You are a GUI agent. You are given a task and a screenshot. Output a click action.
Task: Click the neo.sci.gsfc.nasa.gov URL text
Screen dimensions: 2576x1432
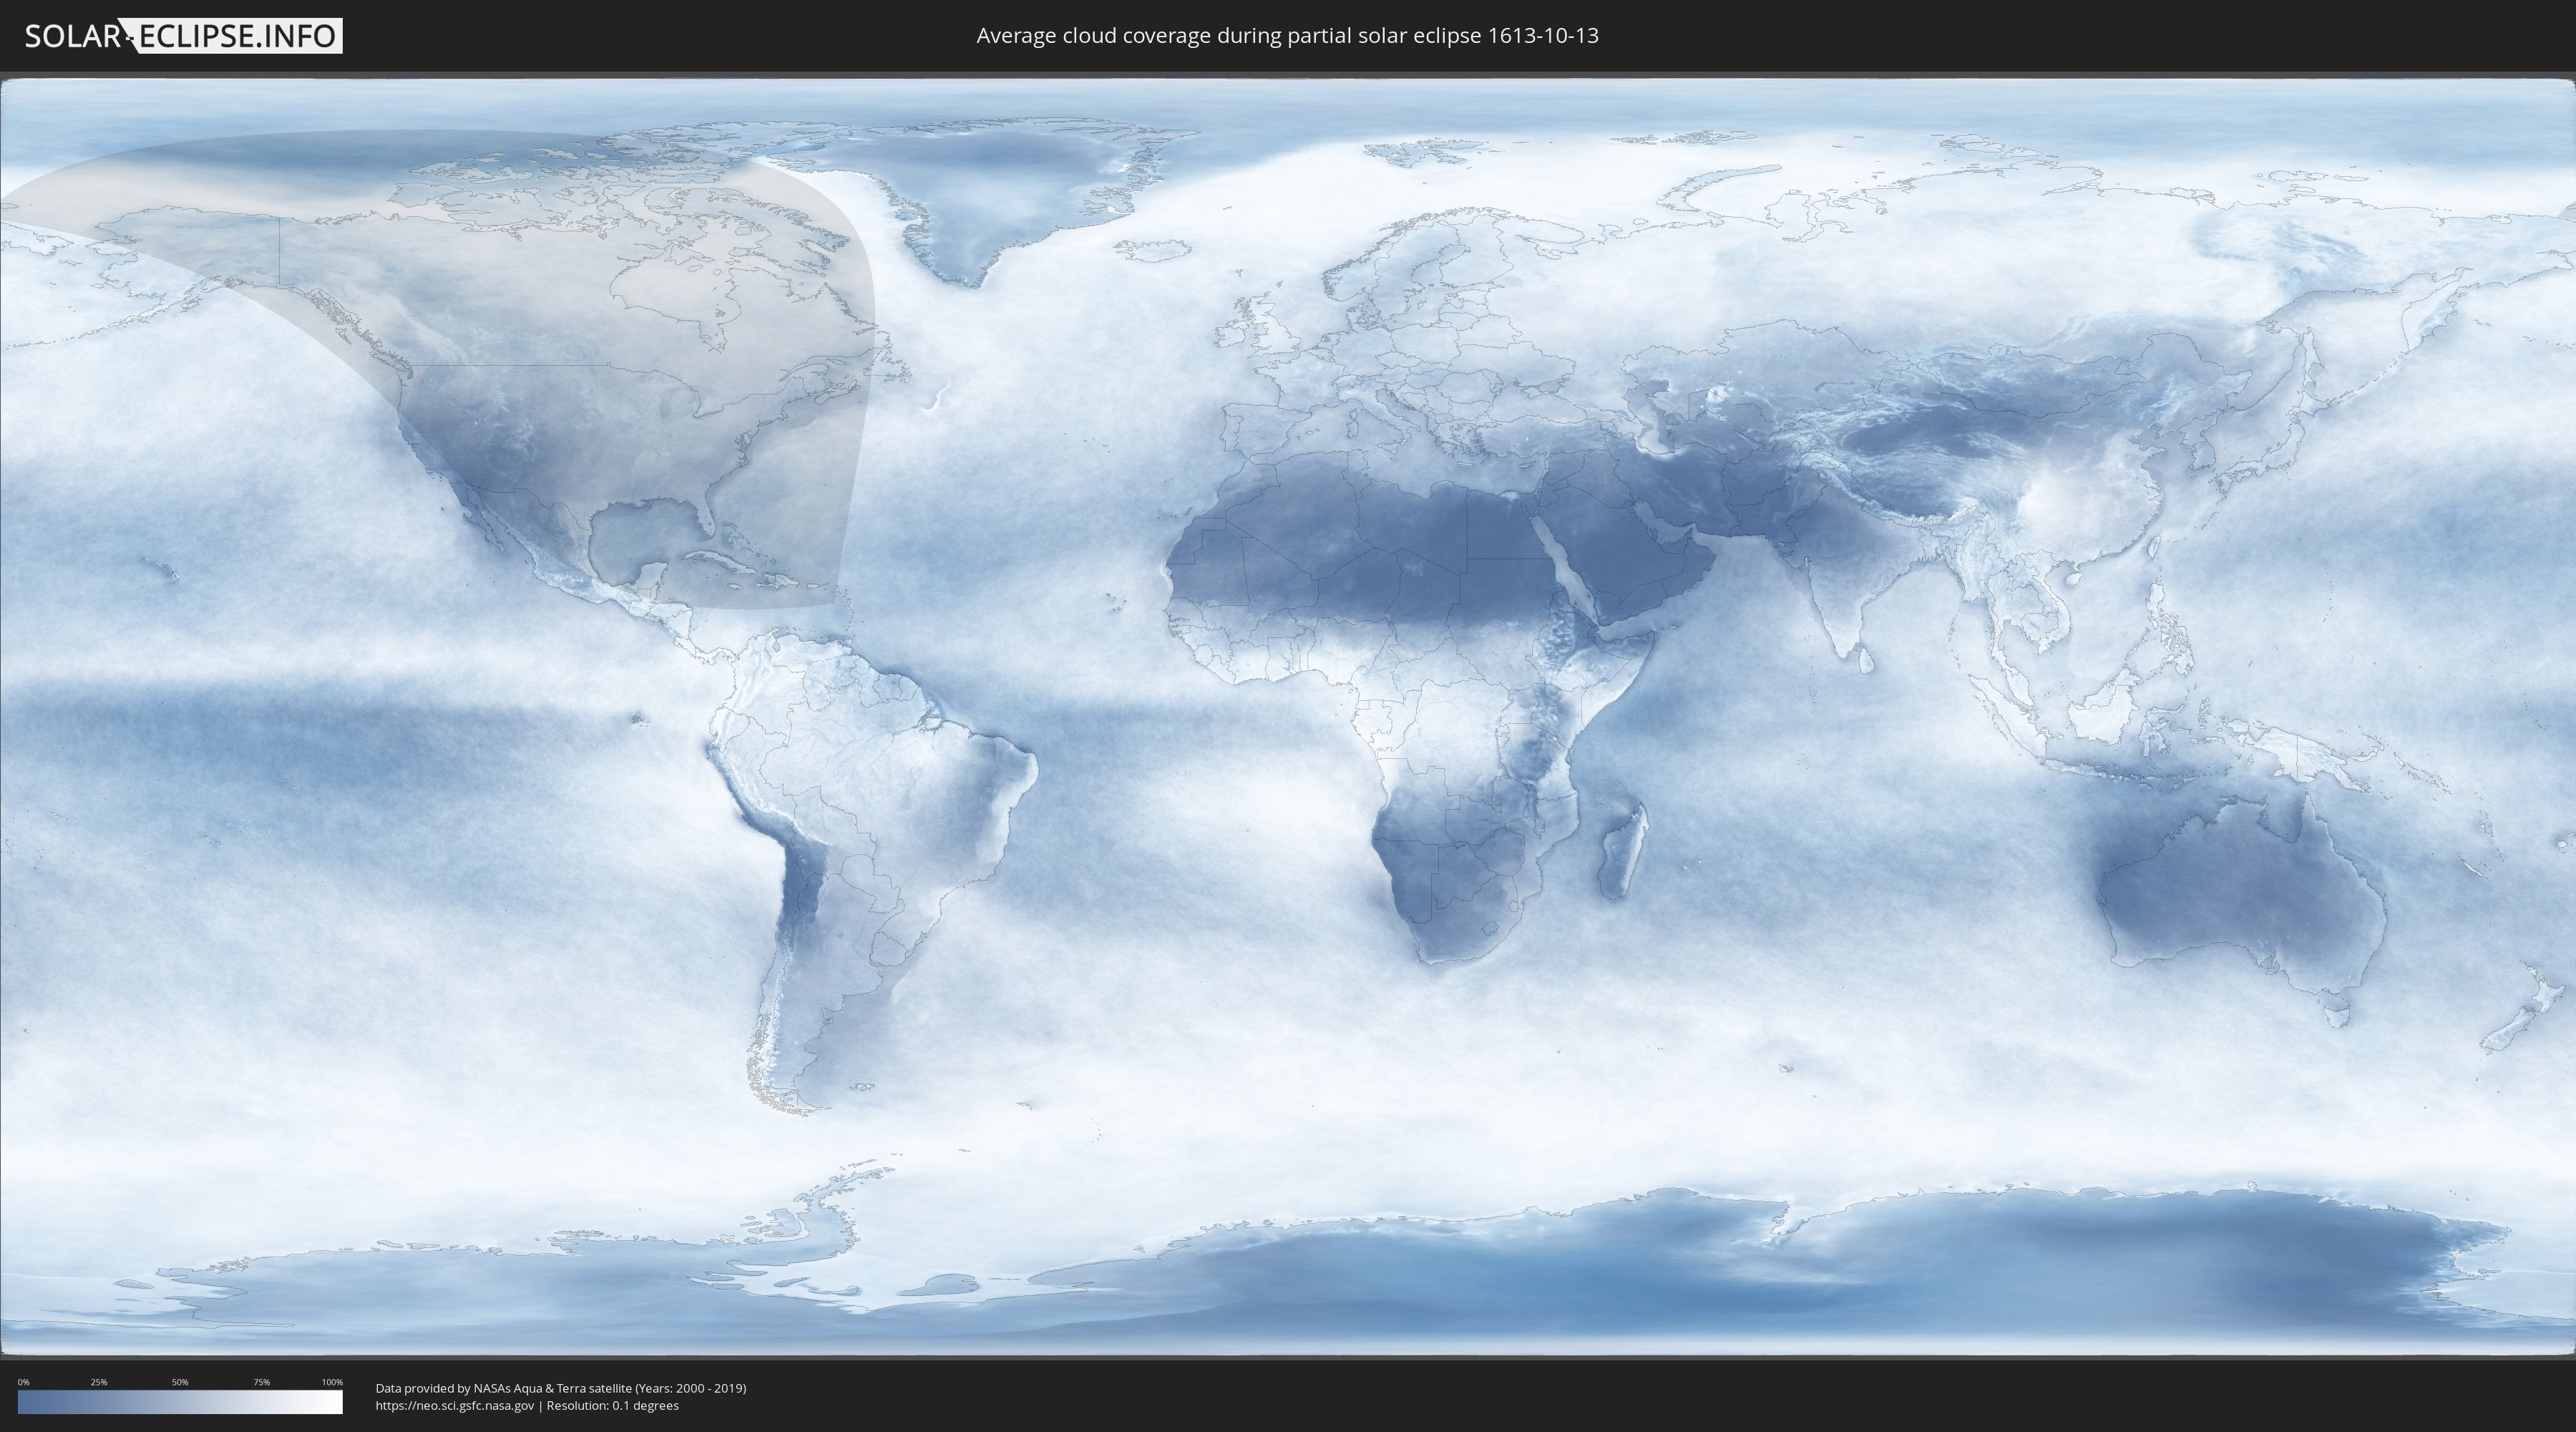tap(455, 1405)
